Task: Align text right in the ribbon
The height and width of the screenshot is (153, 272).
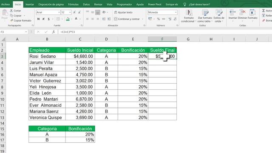Action: coord(98,19)
